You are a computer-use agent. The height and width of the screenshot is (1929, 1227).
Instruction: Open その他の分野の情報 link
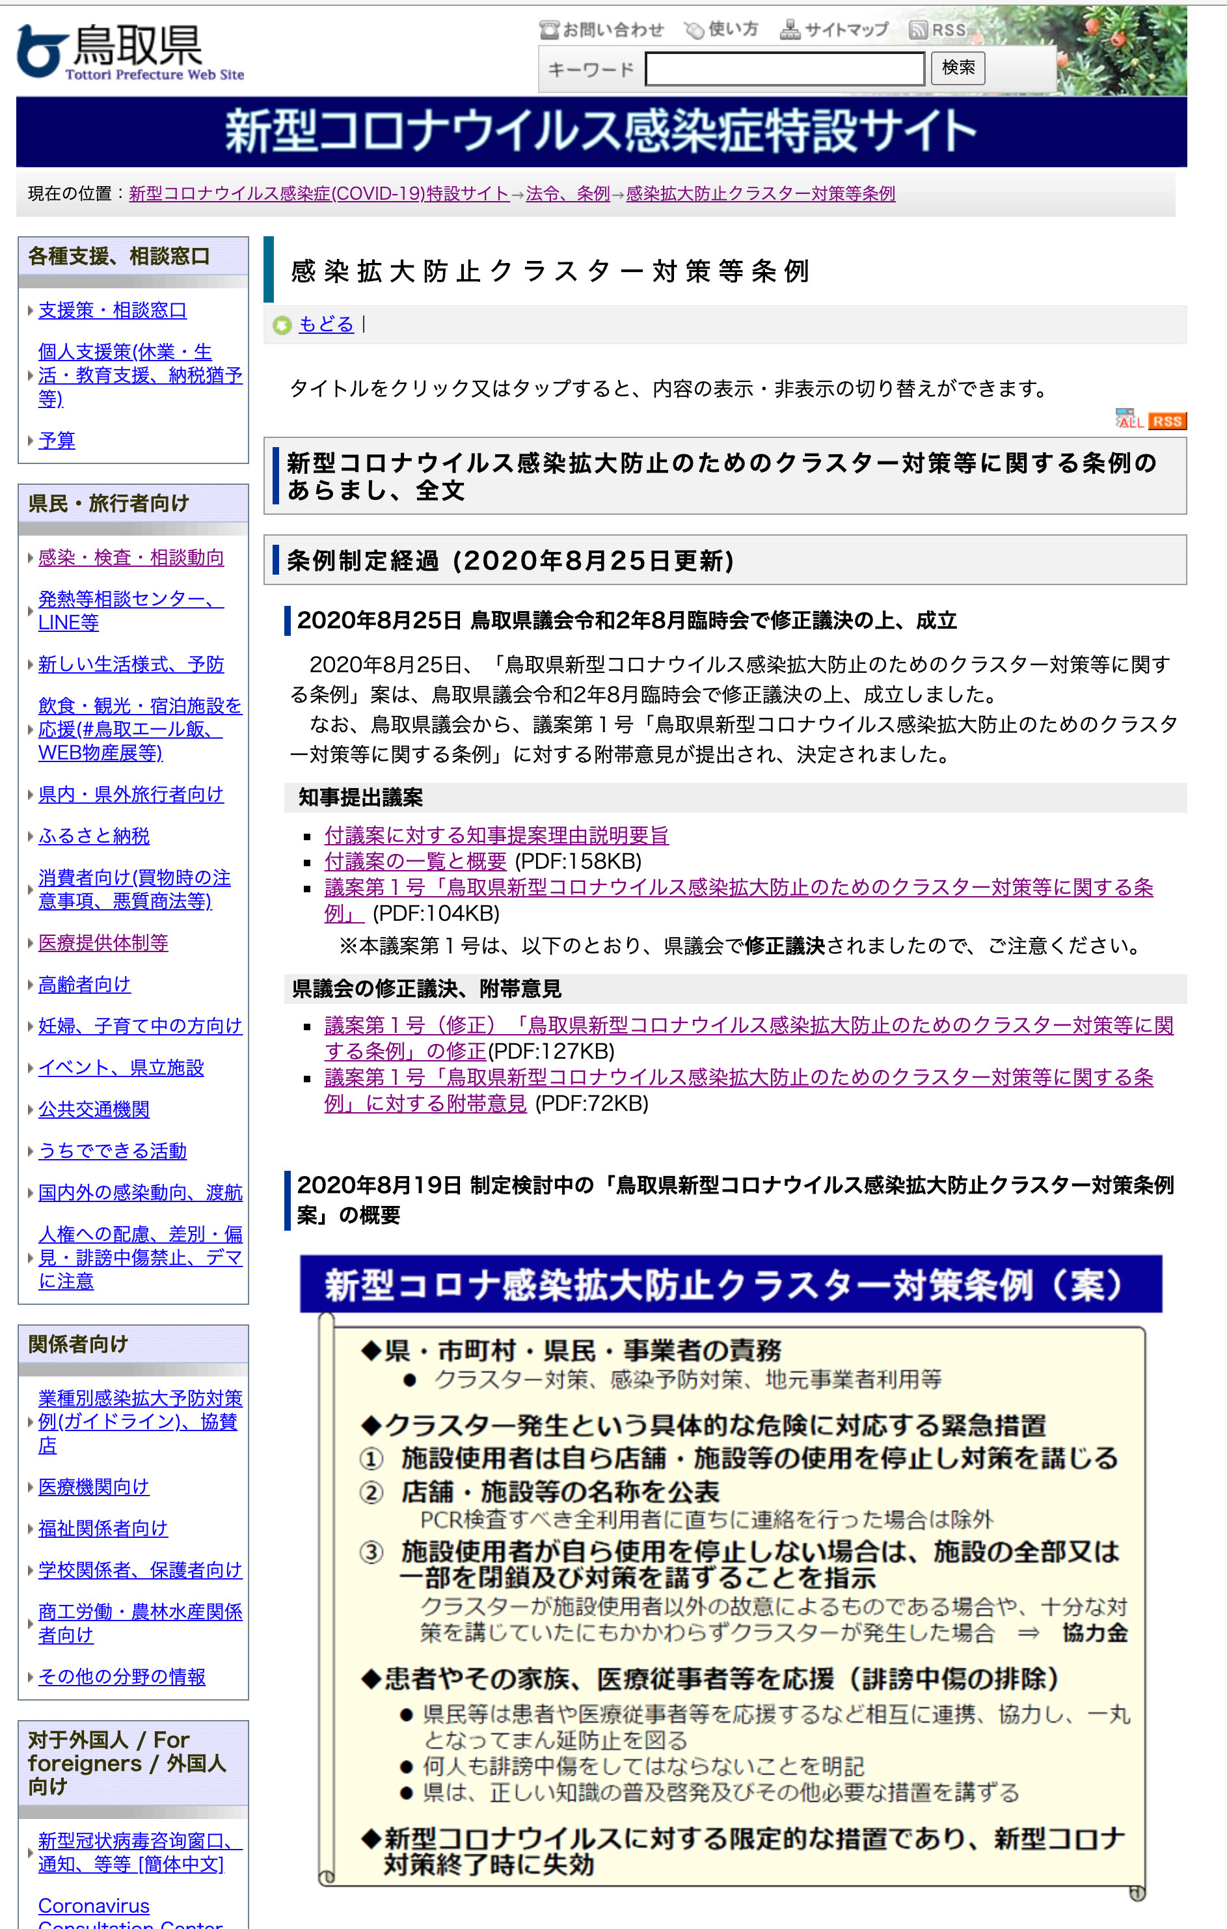[x=122, y=1676]
